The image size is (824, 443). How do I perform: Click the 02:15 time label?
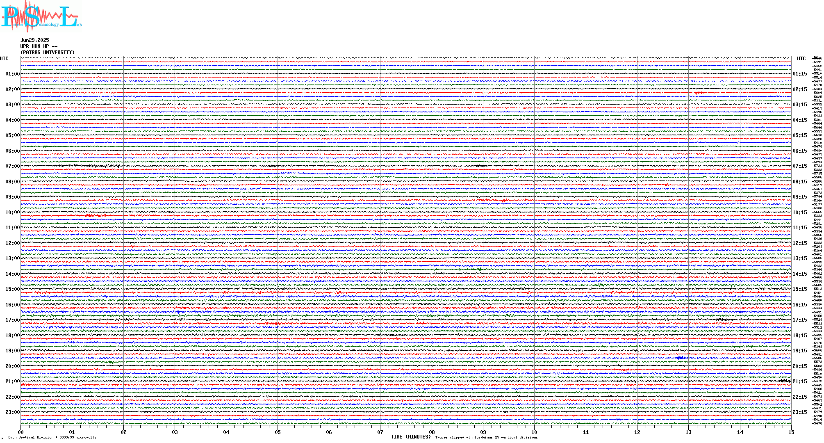[800, 89]
